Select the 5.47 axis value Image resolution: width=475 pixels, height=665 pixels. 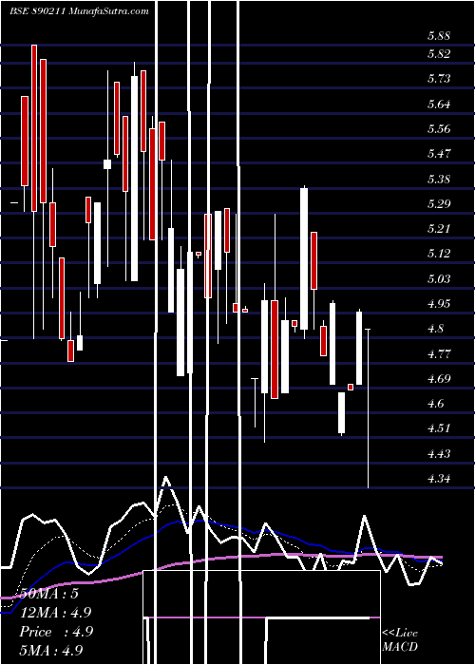pyautogui.click(x=439, y=154)
